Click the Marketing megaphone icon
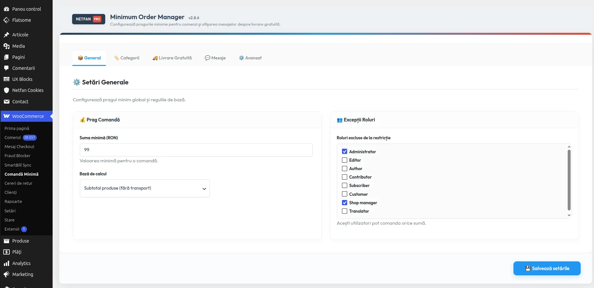Image resolution: width=594 pixels, height=288 pixels. (6, 274)
